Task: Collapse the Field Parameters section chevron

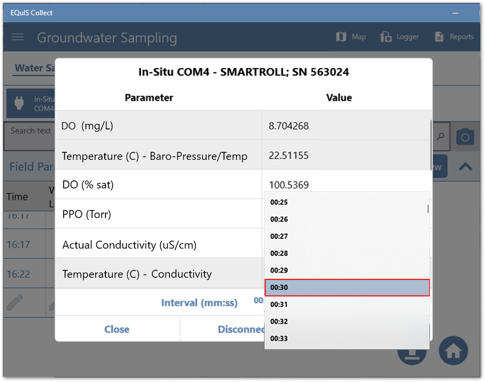Action: 465,167
